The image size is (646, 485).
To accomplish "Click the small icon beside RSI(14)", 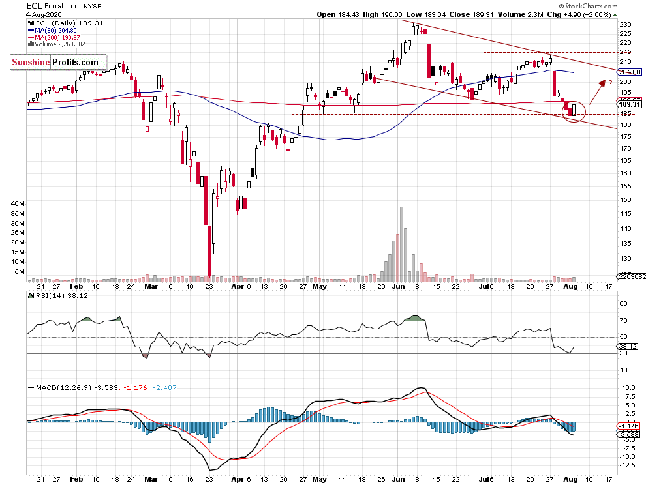I will pos(31,295).
